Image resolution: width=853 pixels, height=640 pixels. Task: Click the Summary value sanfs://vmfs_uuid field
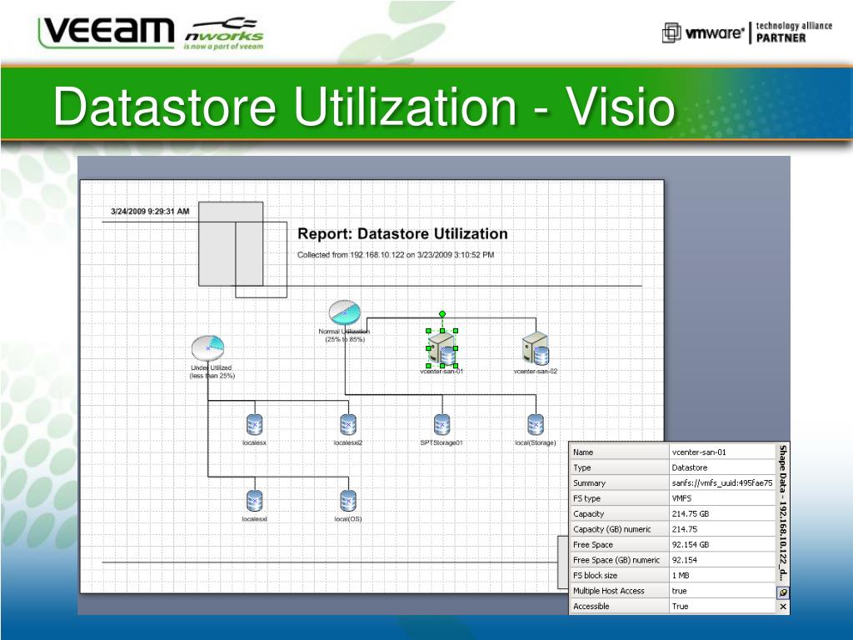click(x=722, y=482)
